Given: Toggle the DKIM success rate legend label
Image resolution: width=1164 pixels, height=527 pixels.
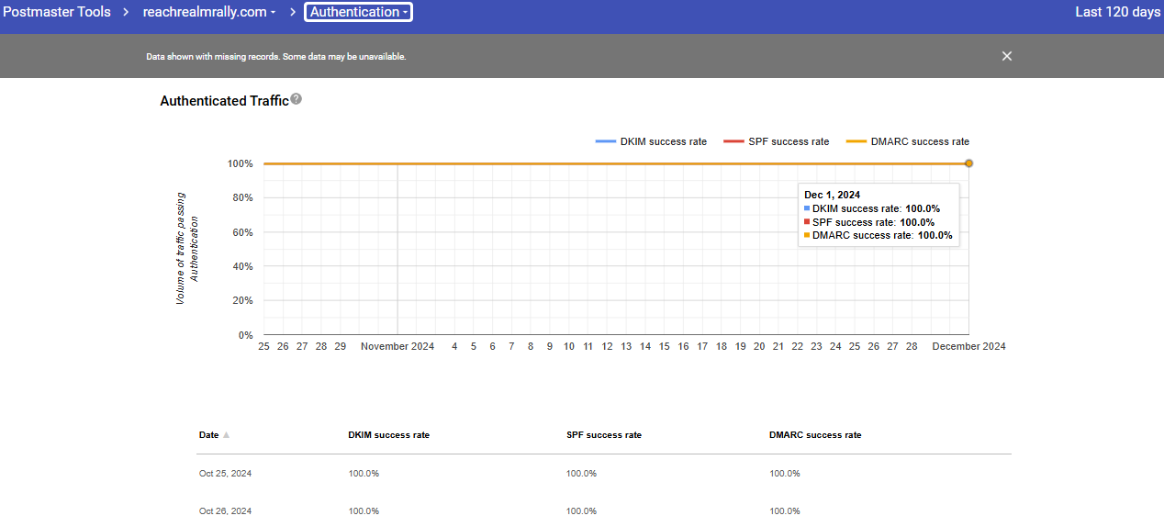Looking at the screenshot, I should pos(663,141).
